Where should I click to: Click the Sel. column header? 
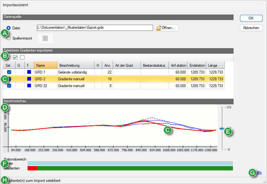9,65
